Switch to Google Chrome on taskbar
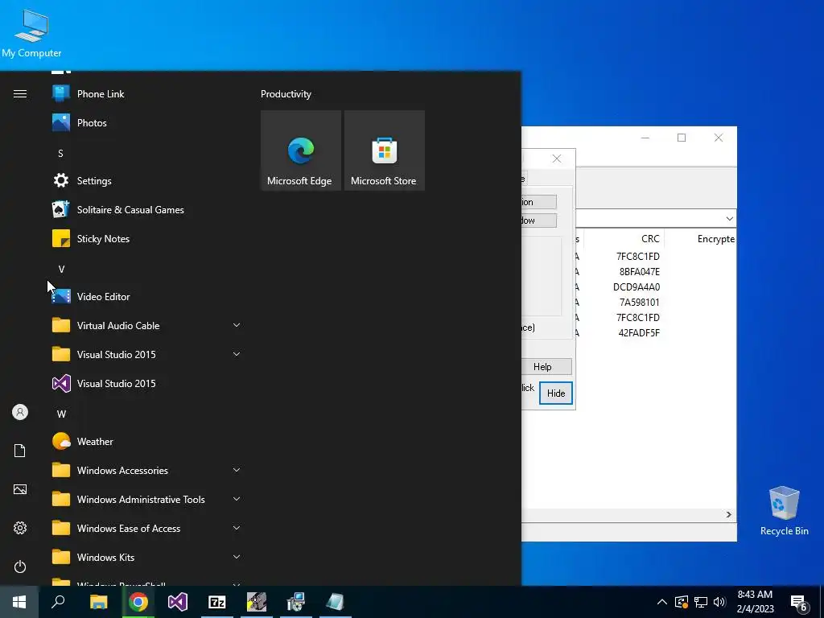Screen dimensions: 824x618 coord(138,602)
